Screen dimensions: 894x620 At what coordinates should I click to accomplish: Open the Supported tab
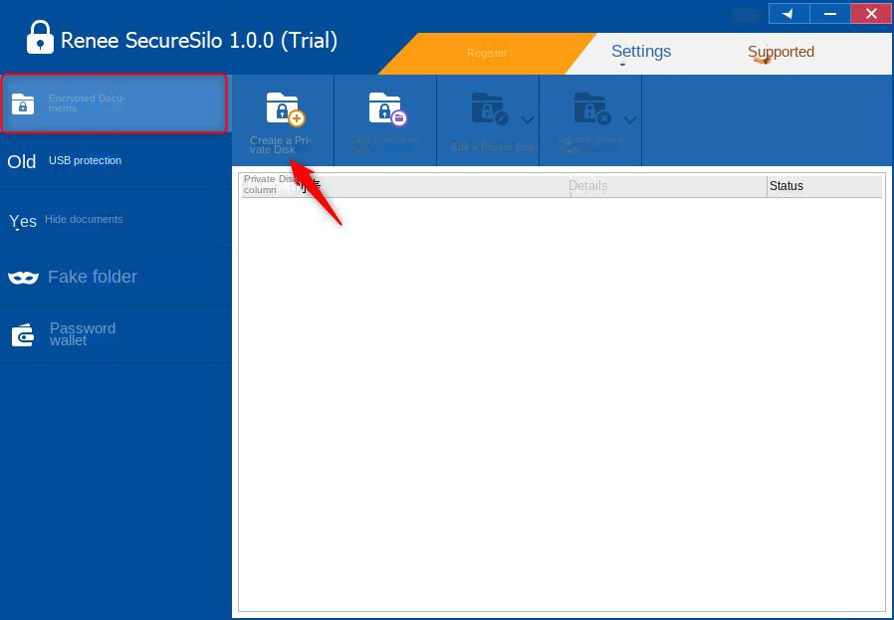tap(781, 52)
